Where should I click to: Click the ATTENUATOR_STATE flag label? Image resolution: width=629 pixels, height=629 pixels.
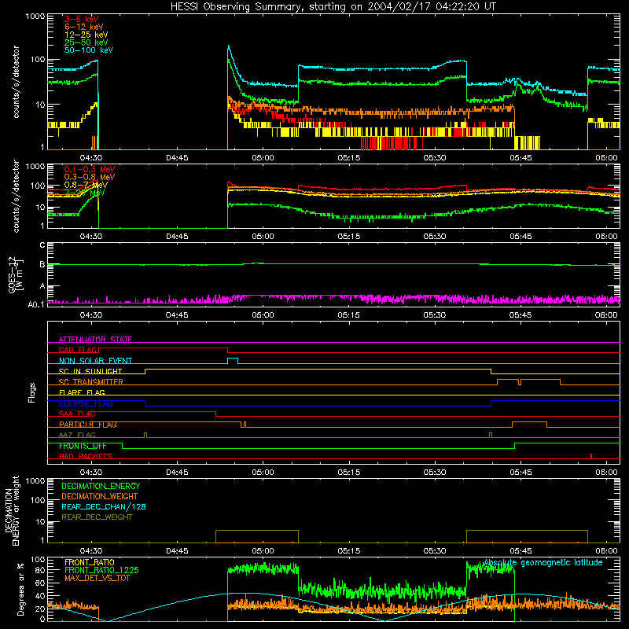(95, 340)
